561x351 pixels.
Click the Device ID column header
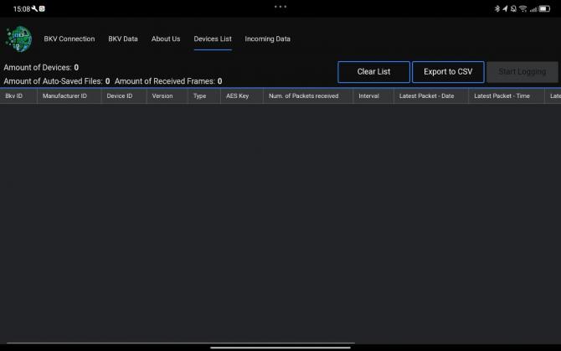point(120,96)
